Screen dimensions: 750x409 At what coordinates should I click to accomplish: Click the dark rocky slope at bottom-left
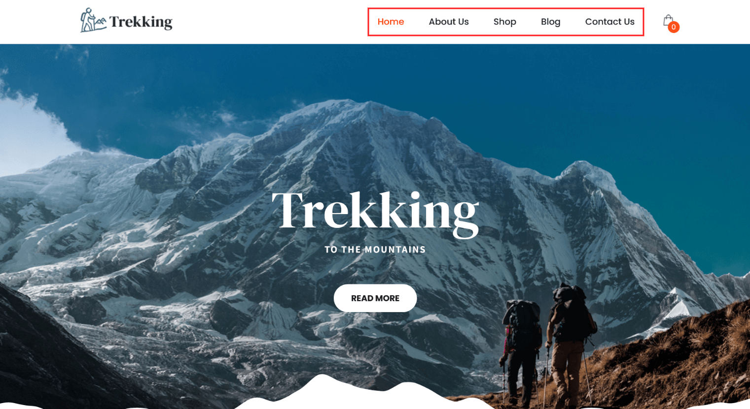coord(49,354)
